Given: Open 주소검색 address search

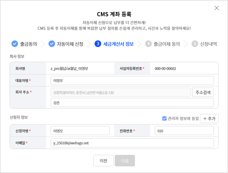Looking at the screenshot, I should [203, 92].
